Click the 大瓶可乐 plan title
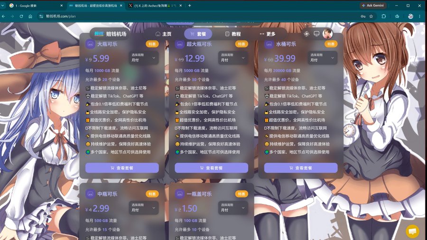 click(x=107, y=44)
